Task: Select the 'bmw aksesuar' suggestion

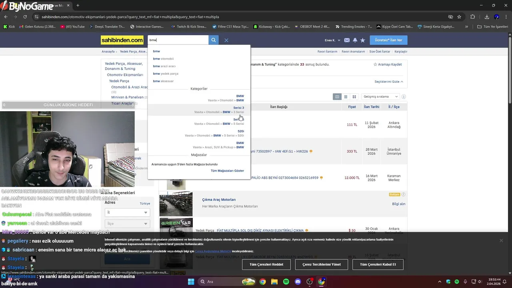Action: click(163, 81)
